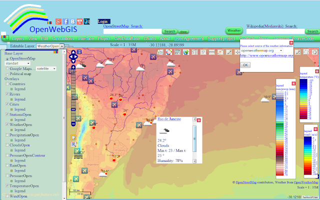Pan map left with arrow control
The image size is (320, 200).
pyautogui.click(x=70, y=56)
